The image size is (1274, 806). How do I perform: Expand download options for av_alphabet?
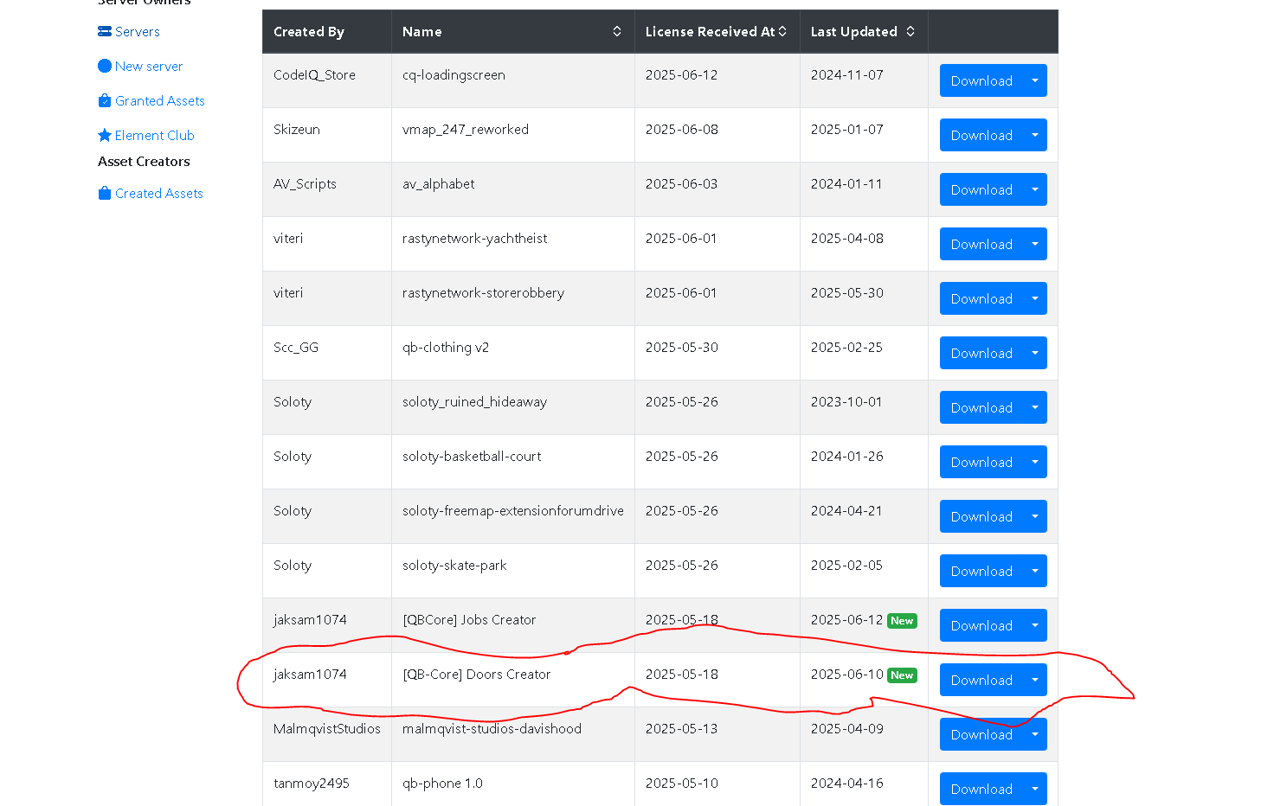click(1035, 189)
